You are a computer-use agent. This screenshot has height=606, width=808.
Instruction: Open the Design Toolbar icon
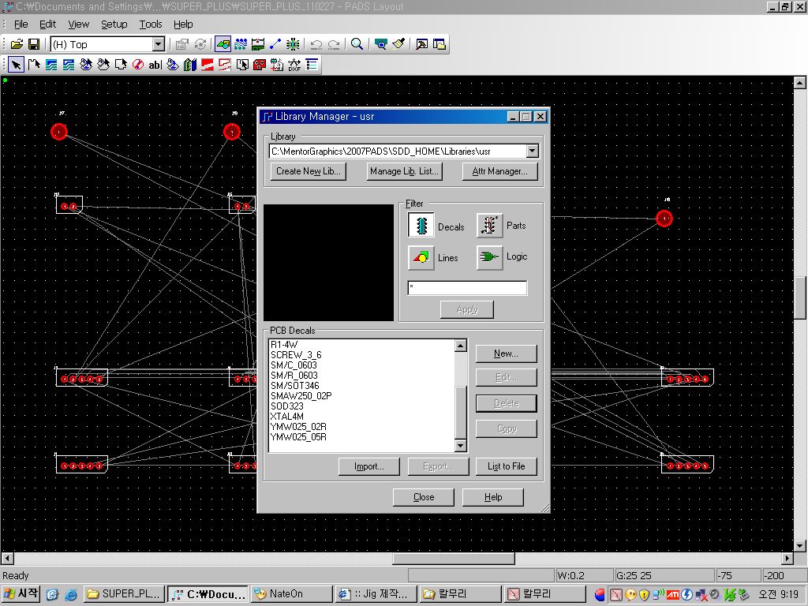pos(241,44)
